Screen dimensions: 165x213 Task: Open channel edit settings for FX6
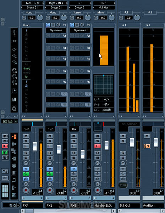(x=50, y=163)
